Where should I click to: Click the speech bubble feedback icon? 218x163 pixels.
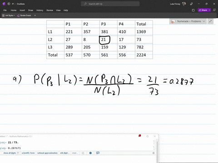click(x=98, y=153)
